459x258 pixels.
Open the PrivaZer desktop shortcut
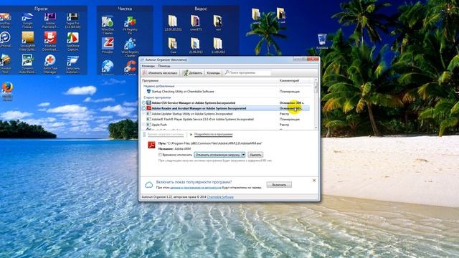pos(108,45)
